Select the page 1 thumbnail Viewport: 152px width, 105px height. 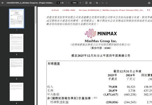coord(17,18)
